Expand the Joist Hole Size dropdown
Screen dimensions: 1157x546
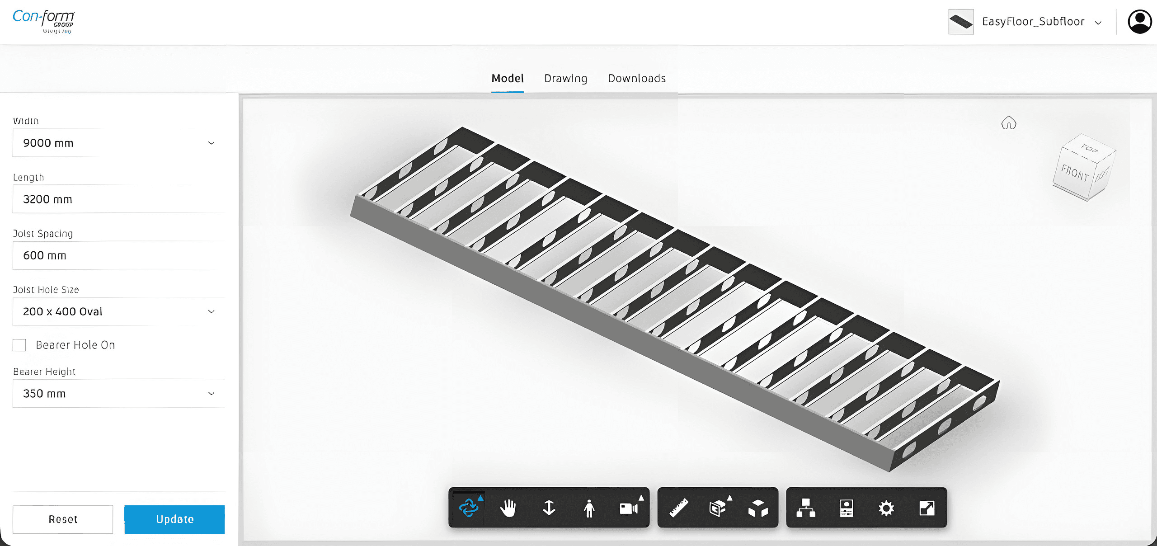[x=118, y=311]
